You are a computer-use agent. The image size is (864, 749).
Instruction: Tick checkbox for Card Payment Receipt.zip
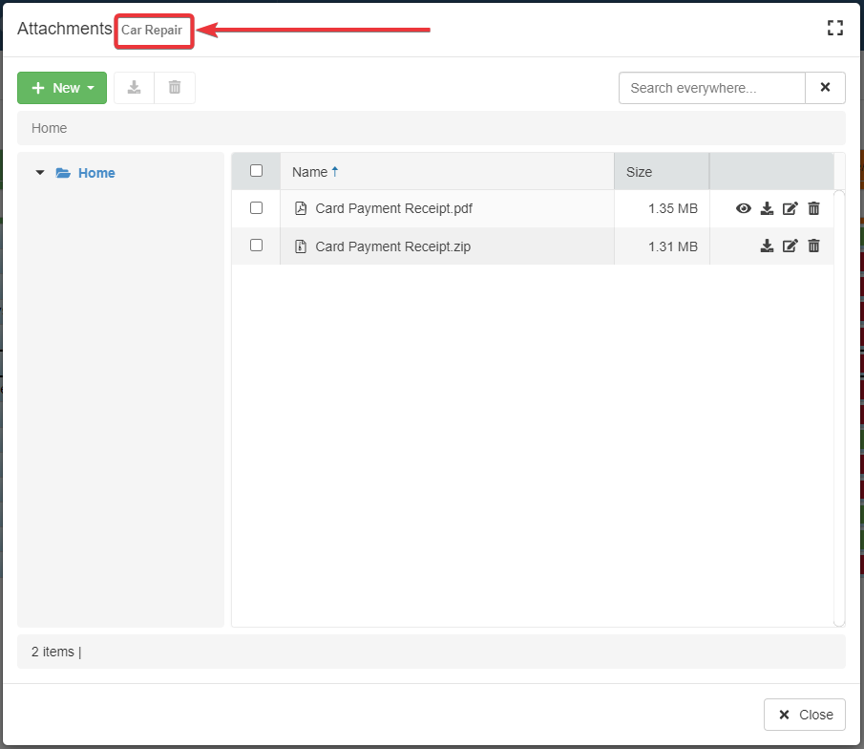click(x=256, y=246)
